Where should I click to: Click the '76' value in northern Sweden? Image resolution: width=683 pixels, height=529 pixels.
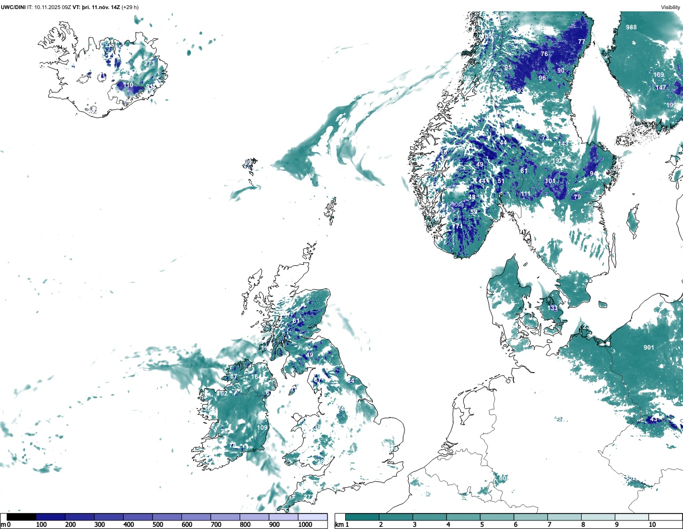pyautogui.click(x=544, y=54)
